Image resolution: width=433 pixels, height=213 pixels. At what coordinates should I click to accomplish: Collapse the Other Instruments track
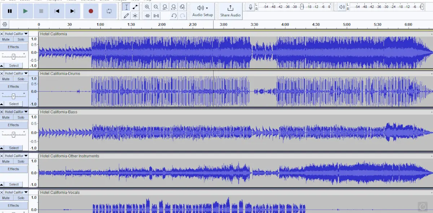[x=2, y=184]
